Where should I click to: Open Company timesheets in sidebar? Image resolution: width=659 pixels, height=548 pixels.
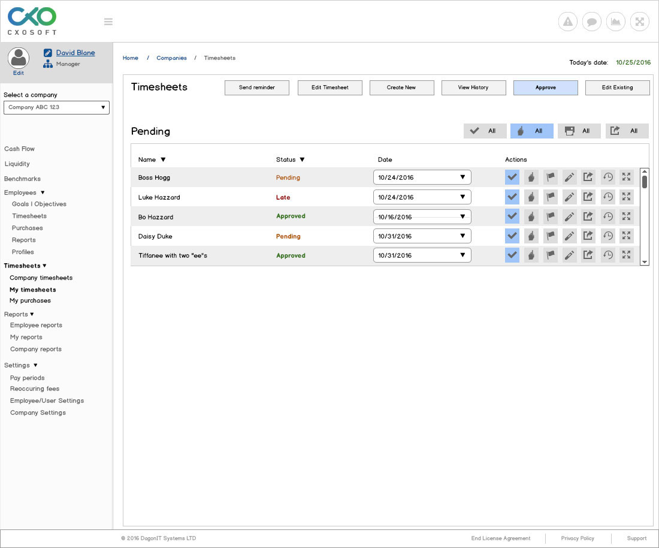(41, 278)
